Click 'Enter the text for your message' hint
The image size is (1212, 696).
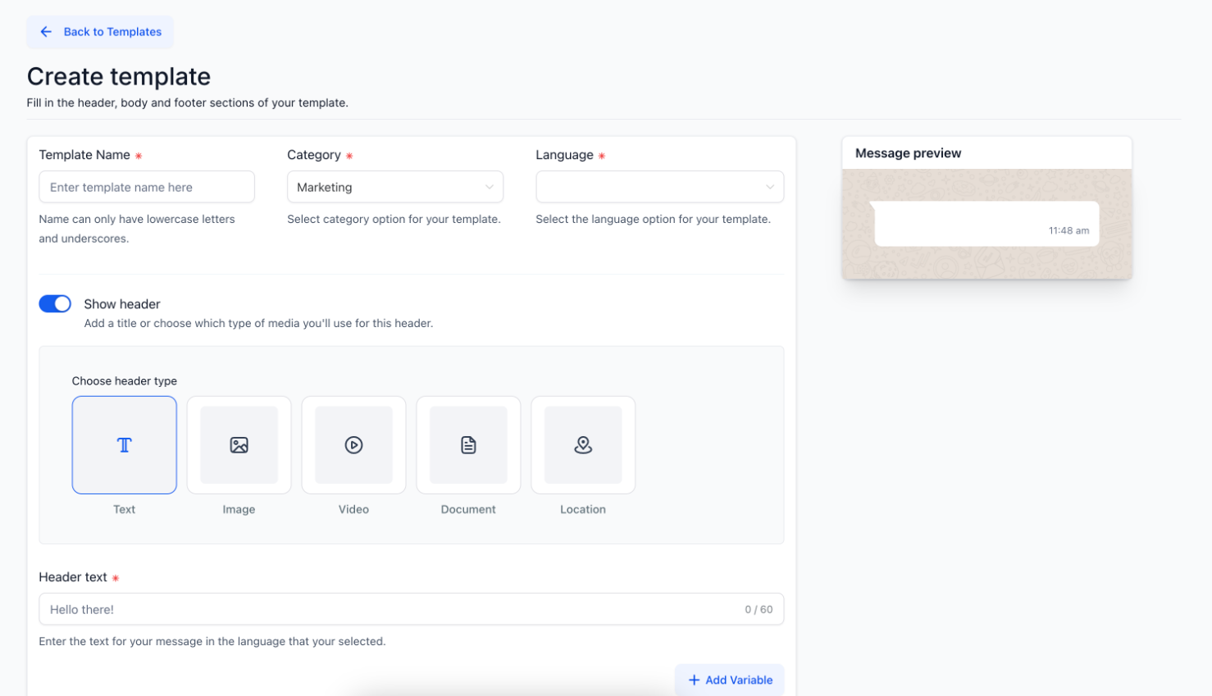(212, 641)
